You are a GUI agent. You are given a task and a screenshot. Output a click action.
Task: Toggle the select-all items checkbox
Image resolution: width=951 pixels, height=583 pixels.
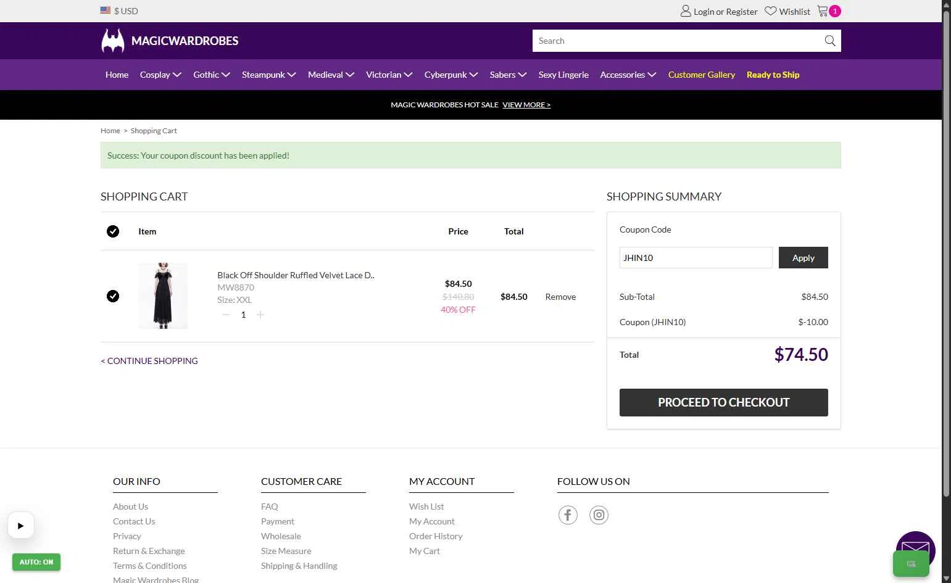(113, 231)
